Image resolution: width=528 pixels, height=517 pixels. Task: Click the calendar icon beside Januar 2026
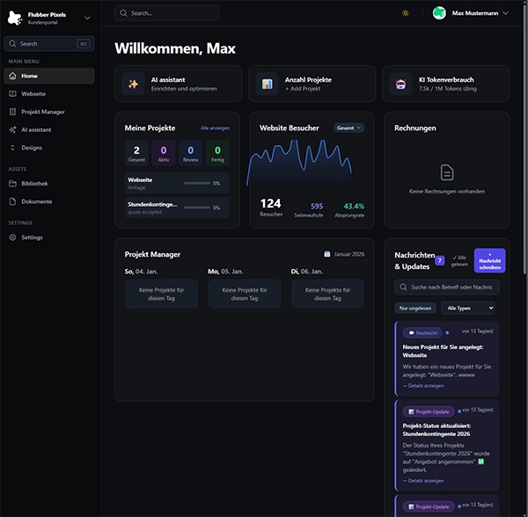[327, 254]
